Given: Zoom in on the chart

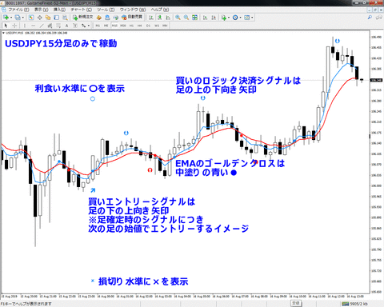Looking at the screenshot, I should coord(178,18).
